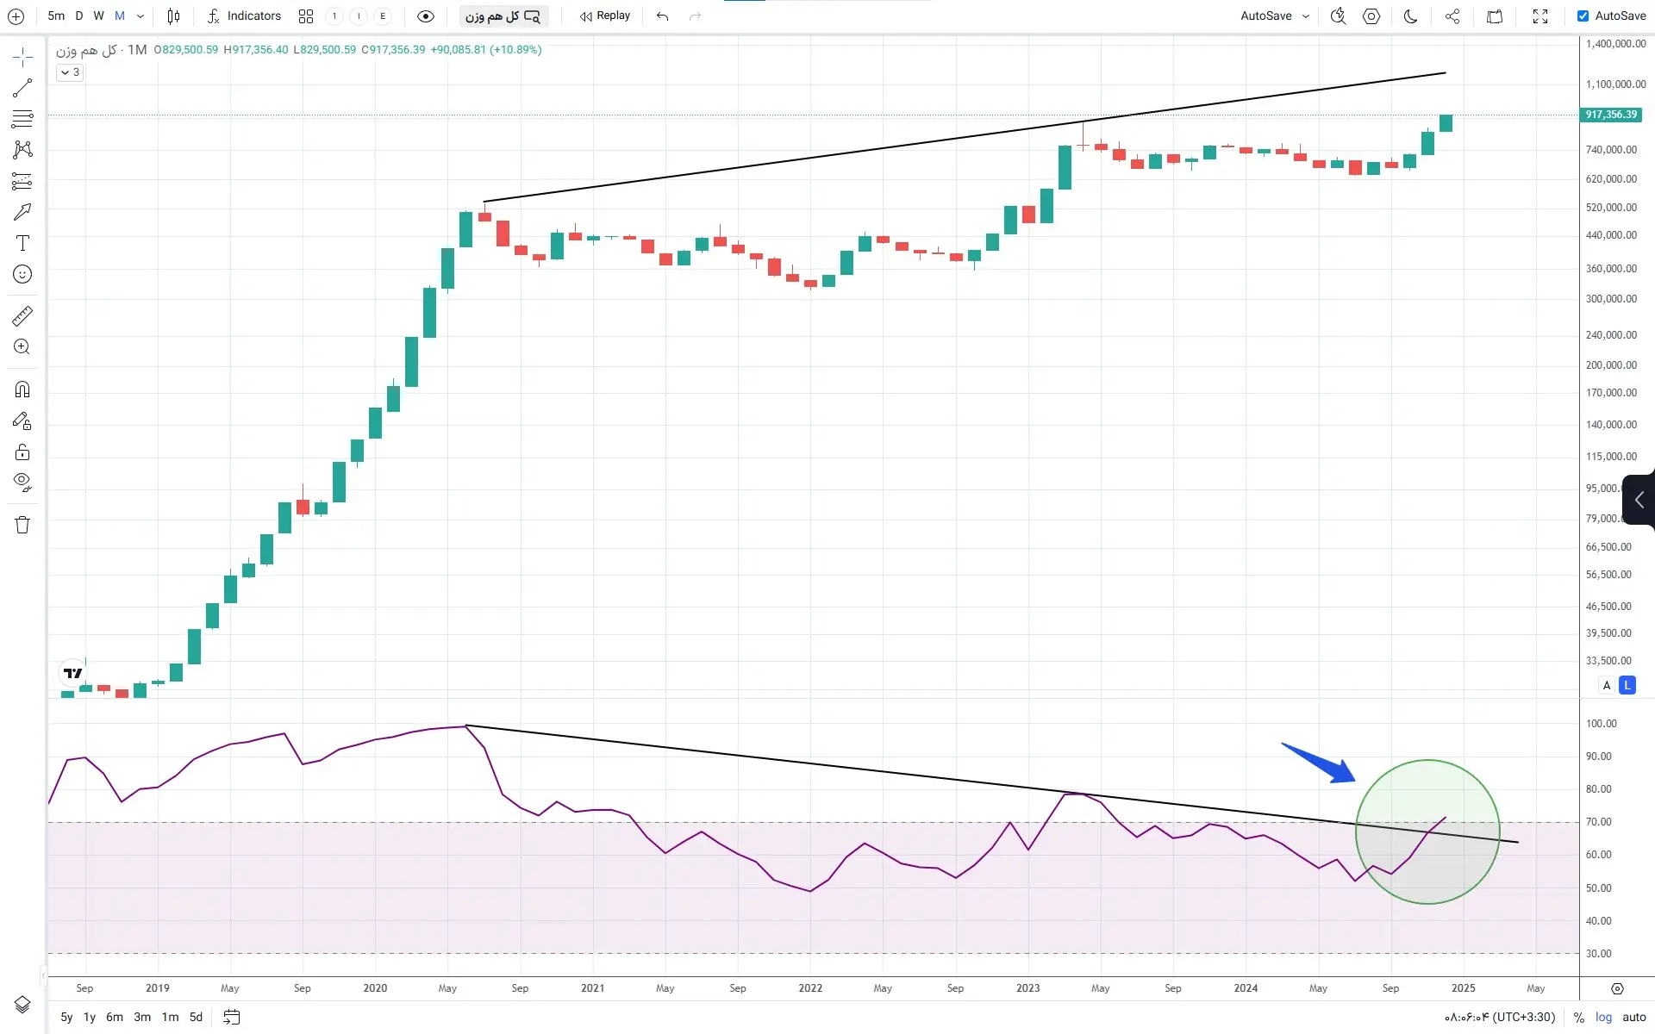Viewport: 1655px width, 1034px height.
Task: Toggle magnet mode
Action: point(22,389)
